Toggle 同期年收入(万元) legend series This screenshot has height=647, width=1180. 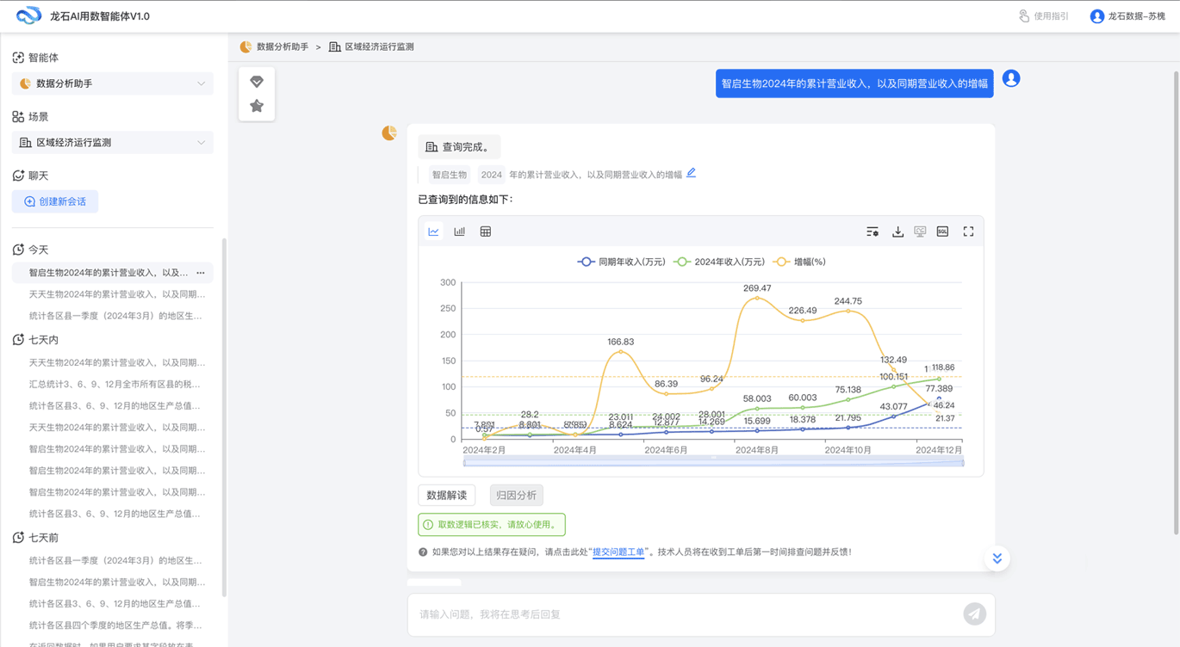(621, 262)
